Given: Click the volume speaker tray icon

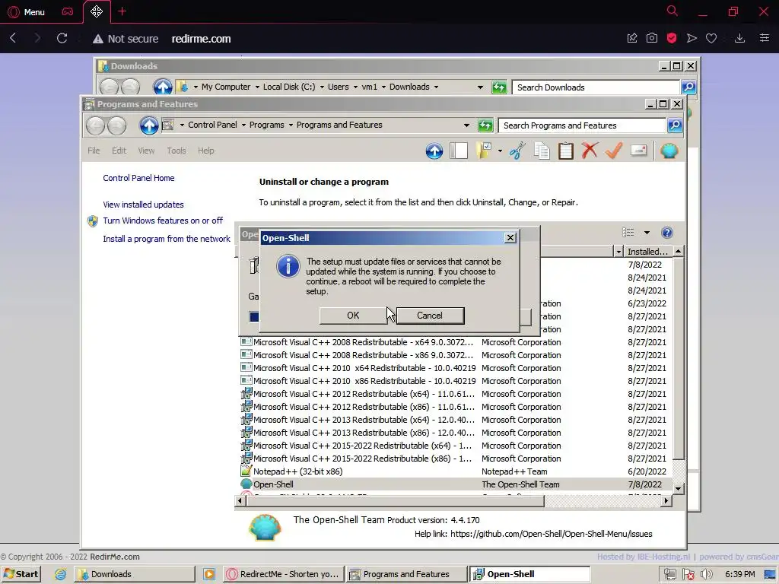Looking at the screenshot, I should tap(707, 575).
